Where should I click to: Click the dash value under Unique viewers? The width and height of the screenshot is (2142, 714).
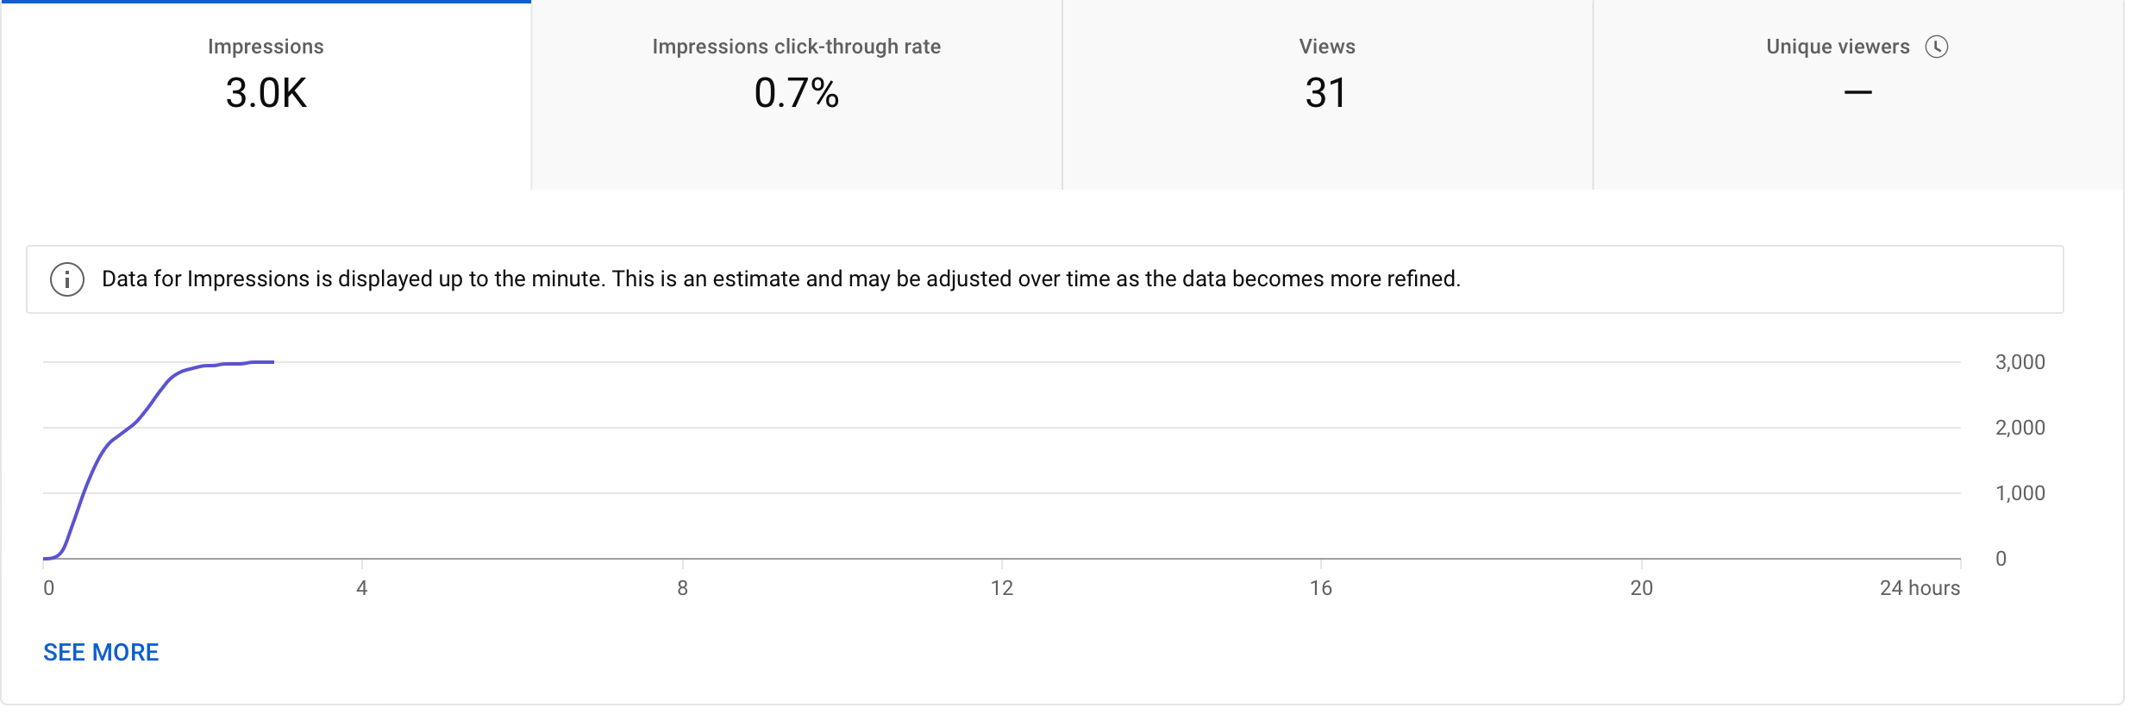tap(1857, 92)
